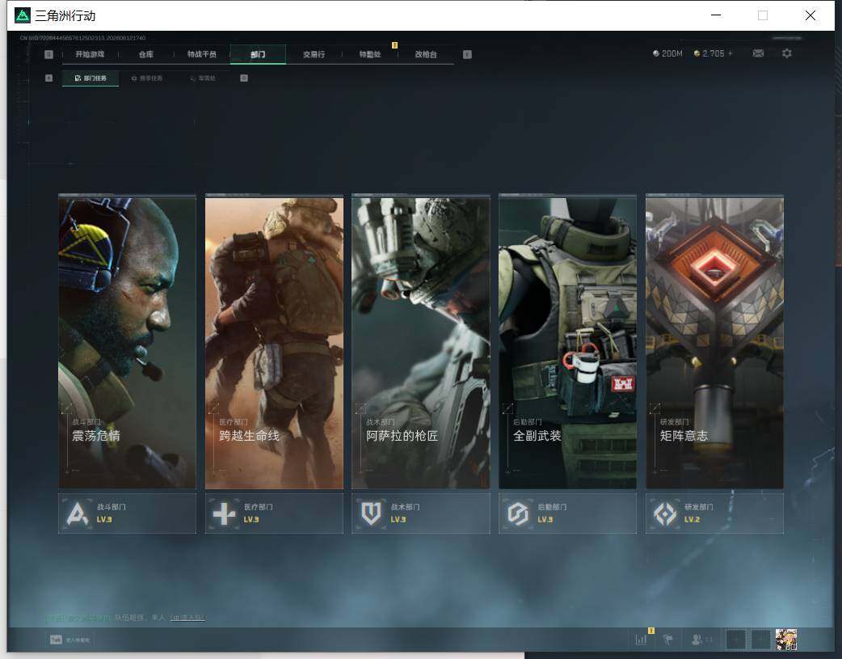The height and width of the screenshot is (659, 842).
Task: Click the plus to add 2,705 currency
Action: point(730,53)
